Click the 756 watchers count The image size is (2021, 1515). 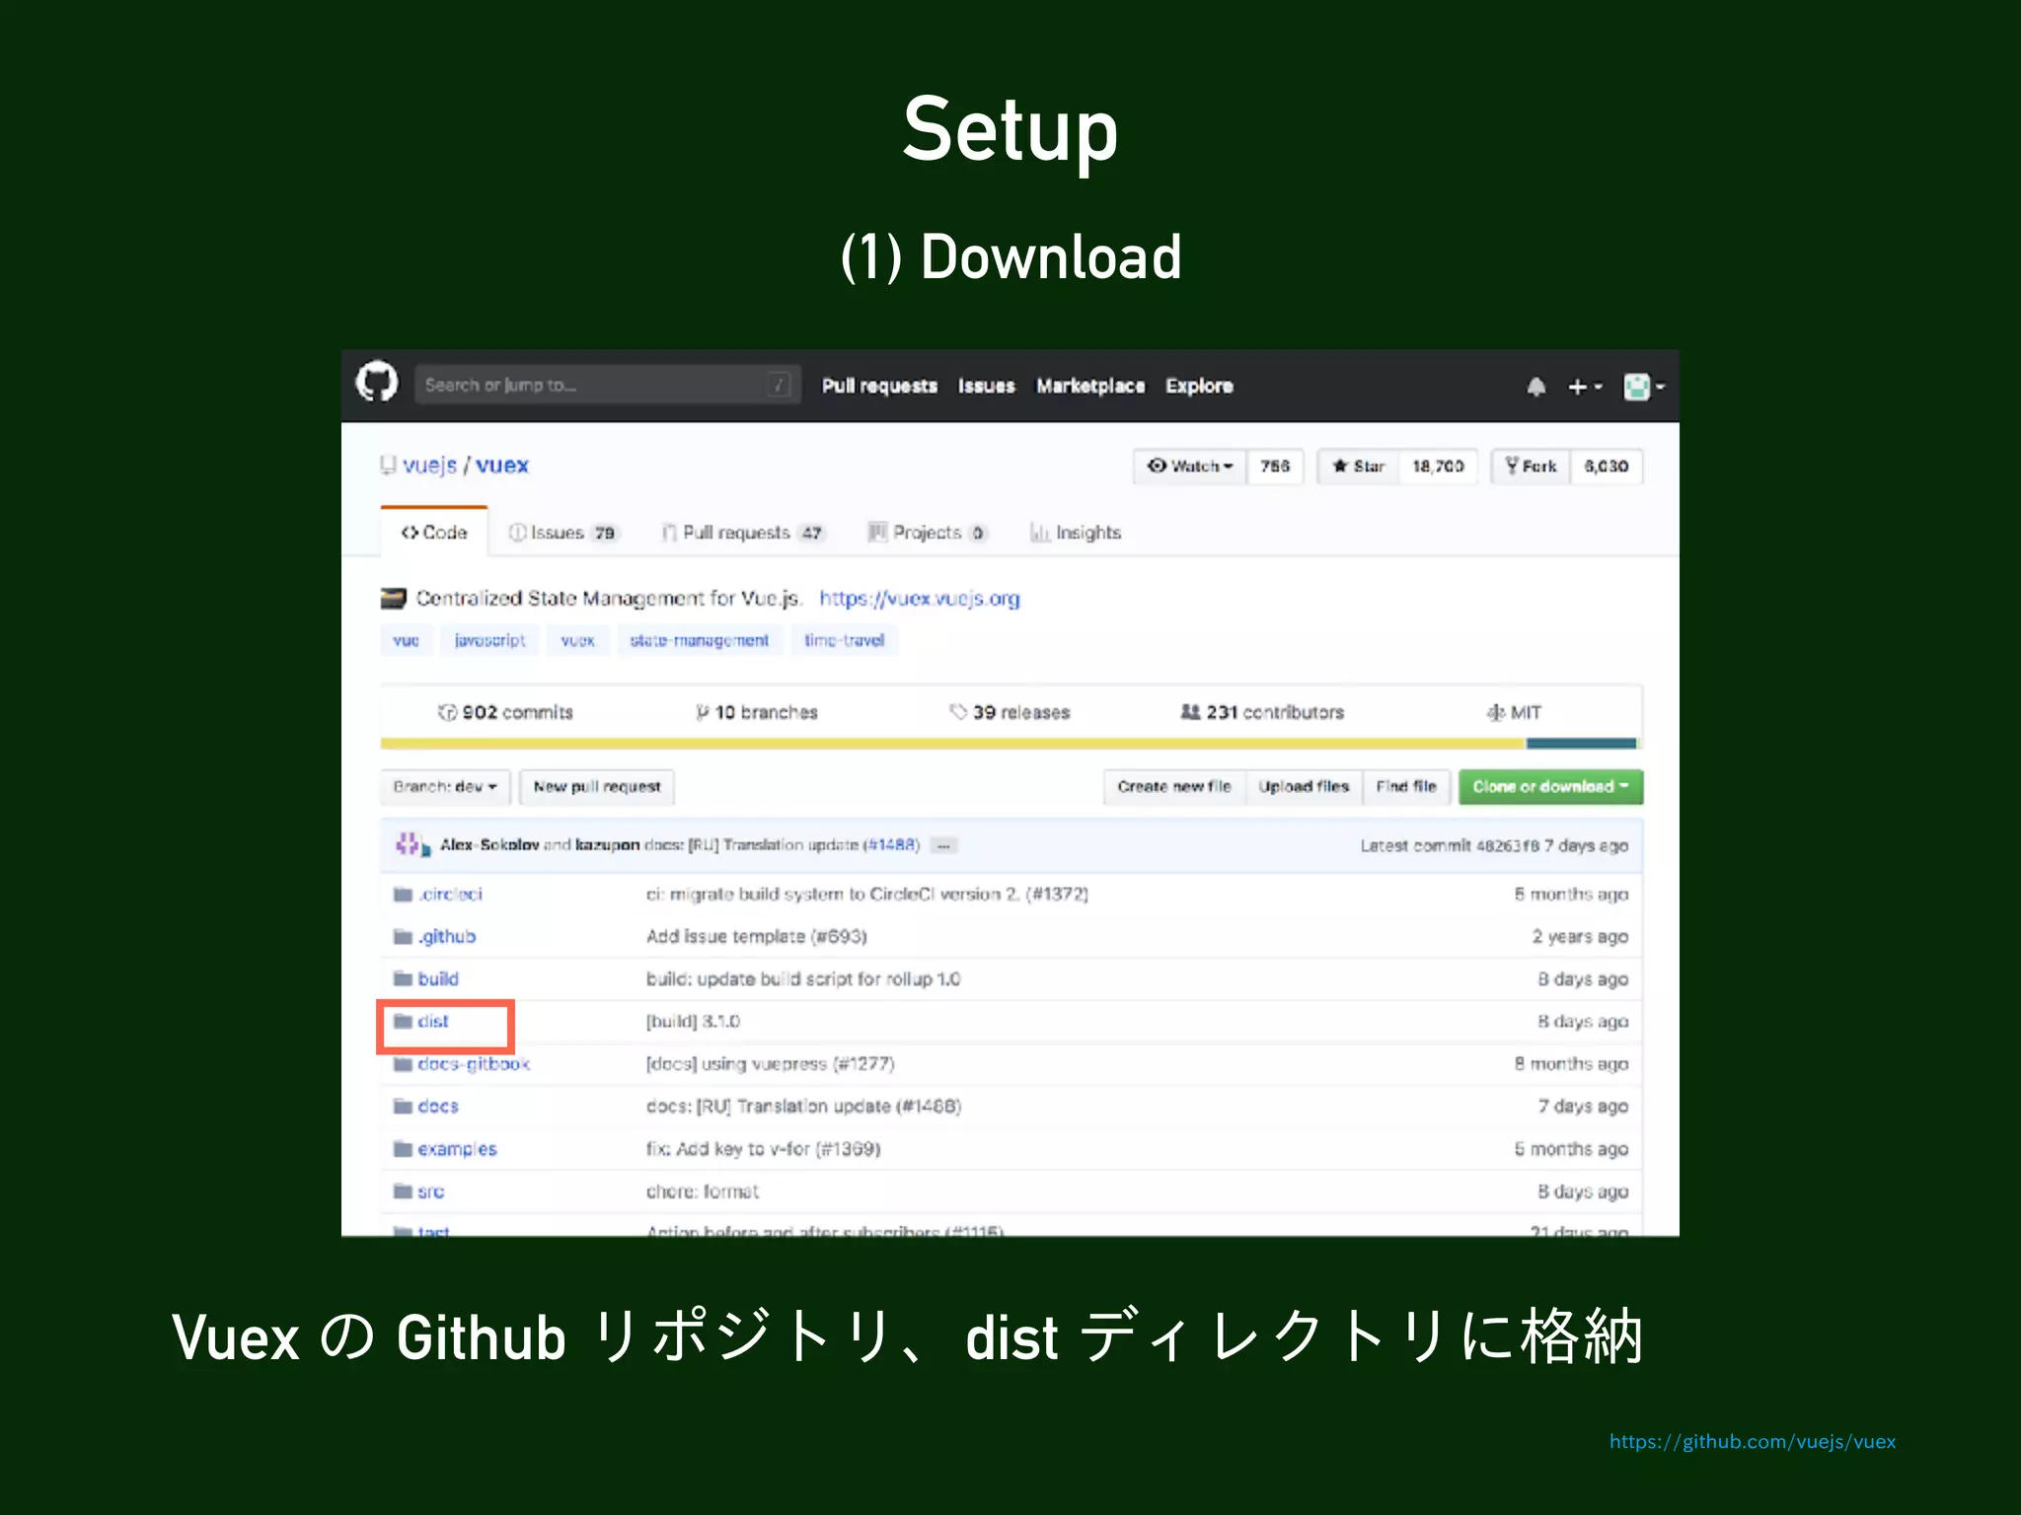click(1275, 466)
